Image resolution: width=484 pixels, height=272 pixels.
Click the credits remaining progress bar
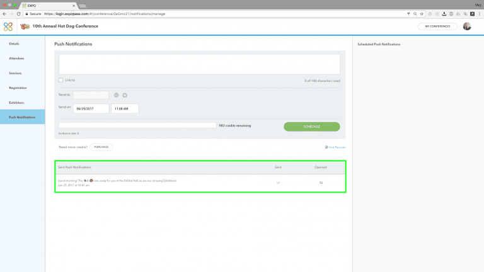pos(137,125)
